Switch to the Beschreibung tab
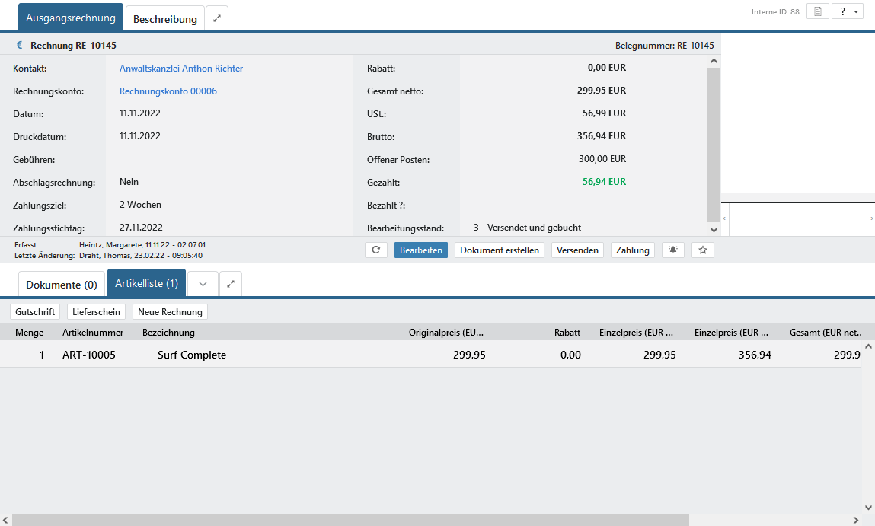This screenshot has height=526, width=875. tap(165, 19)
